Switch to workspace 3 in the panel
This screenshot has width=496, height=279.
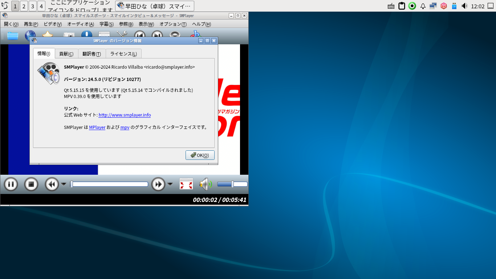(x=33, y=6)
